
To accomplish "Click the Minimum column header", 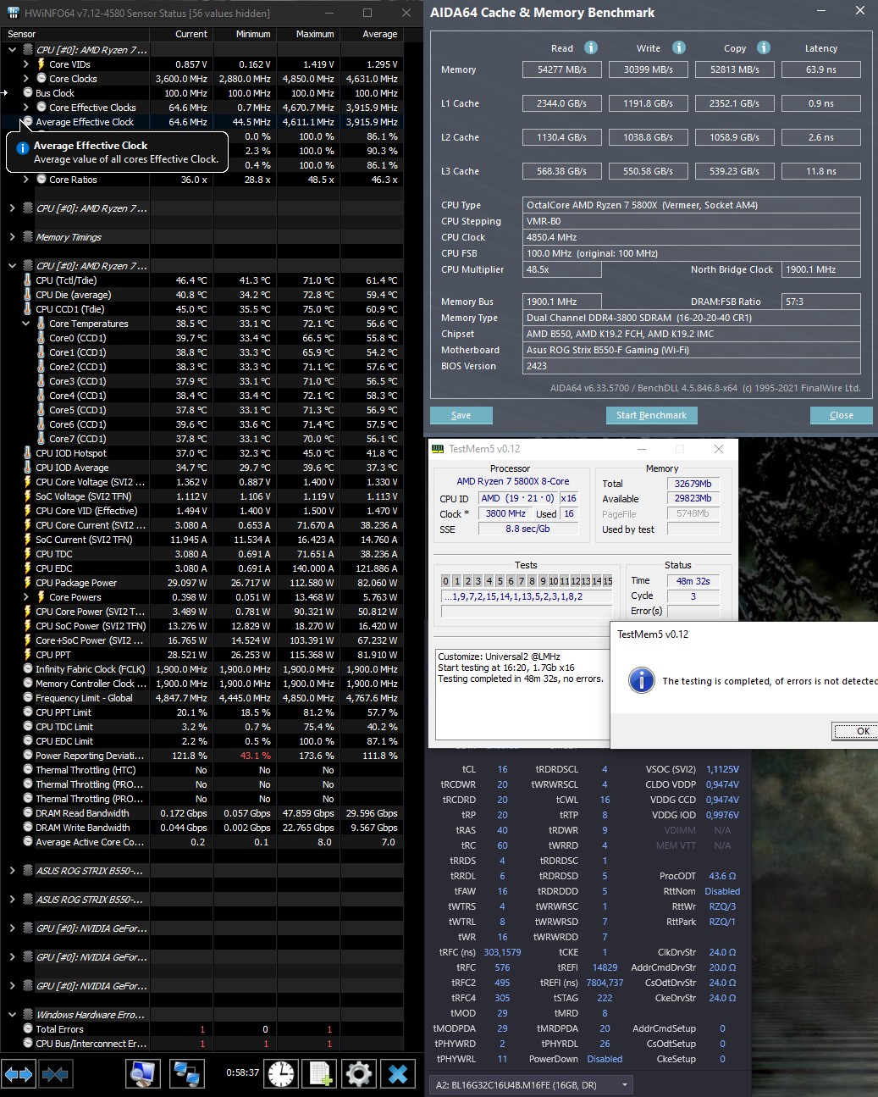I will (243, 34).
